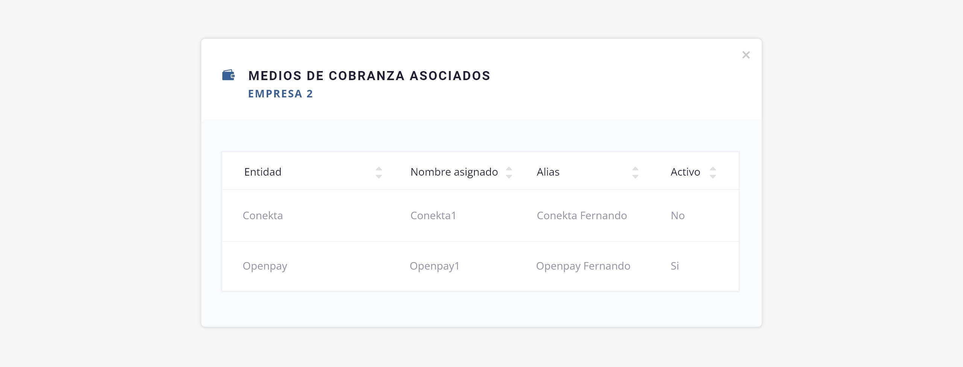The height and width of the screenshot is (367, 963).
Task: Click the Medios de Cobranza Asociados title
Action: [369, 76]
